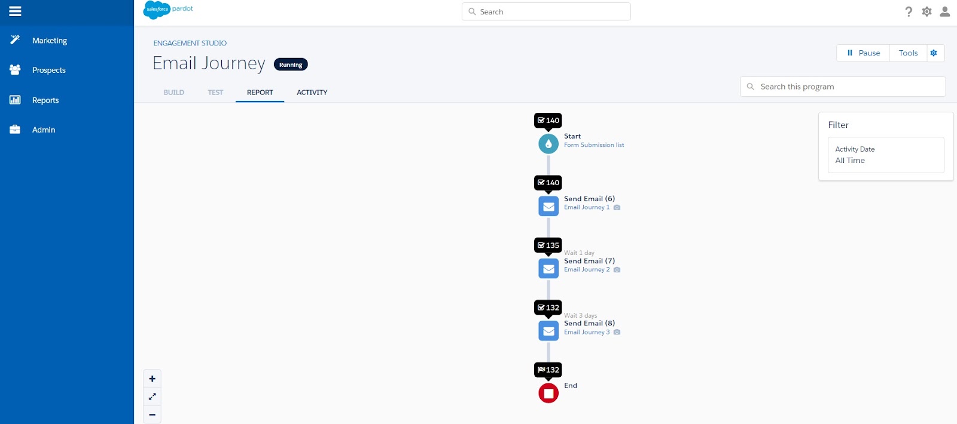957x424 pixels.
Task: Click the Send Email (8) envelope node
Action: pyautogui.click(x=548, y=331)
